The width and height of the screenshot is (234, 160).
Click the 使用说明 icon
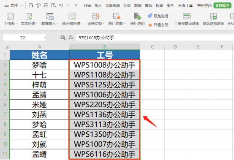point(137,19)
